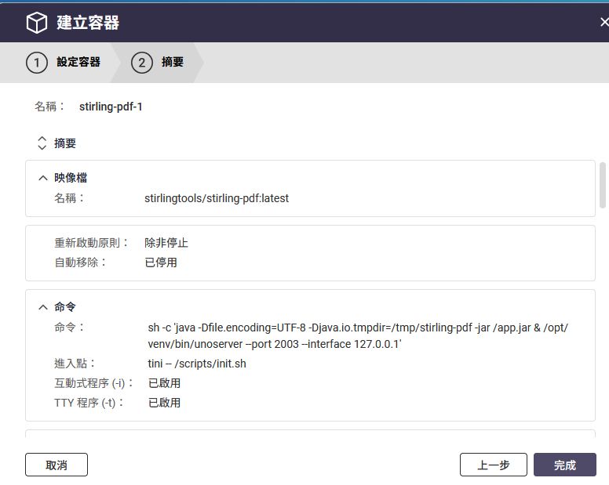Click TTY 程序 (-t) value 已啟用
This screenshot has height=485, width=609.
coord(164,403)
